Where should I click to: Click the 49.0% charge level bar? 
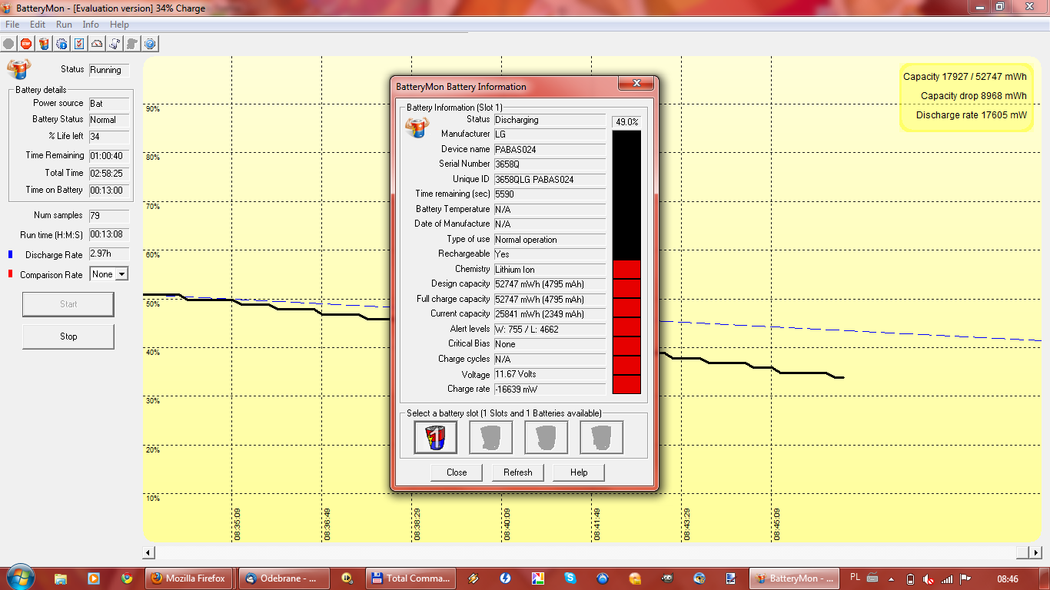point(626,262)
